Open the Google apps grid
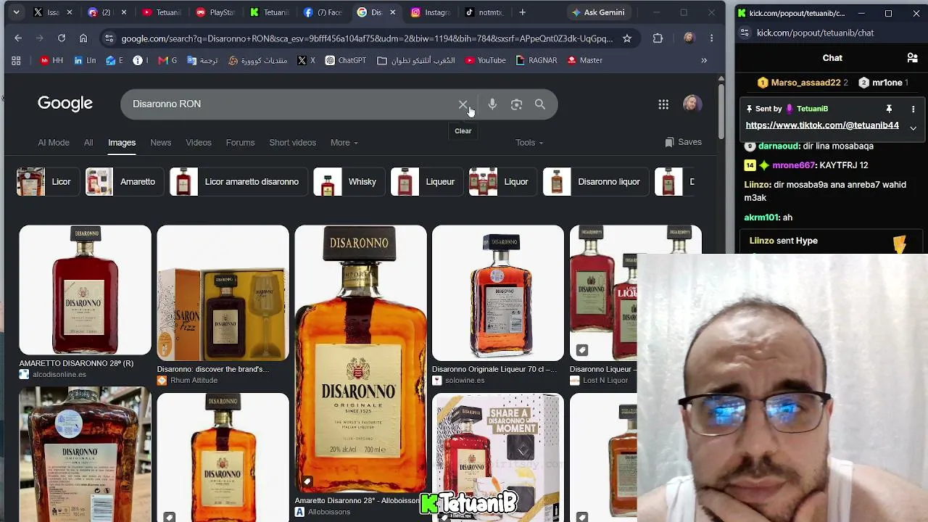Screen dimensions: 928x522 point(663,104)
